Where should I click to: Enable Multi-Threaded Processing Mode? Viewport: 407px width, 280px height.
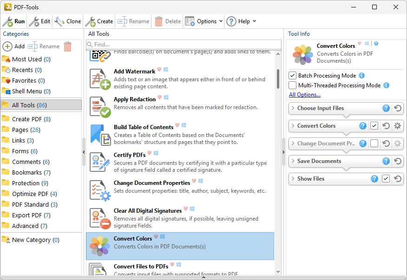click(x=292, y=85)
